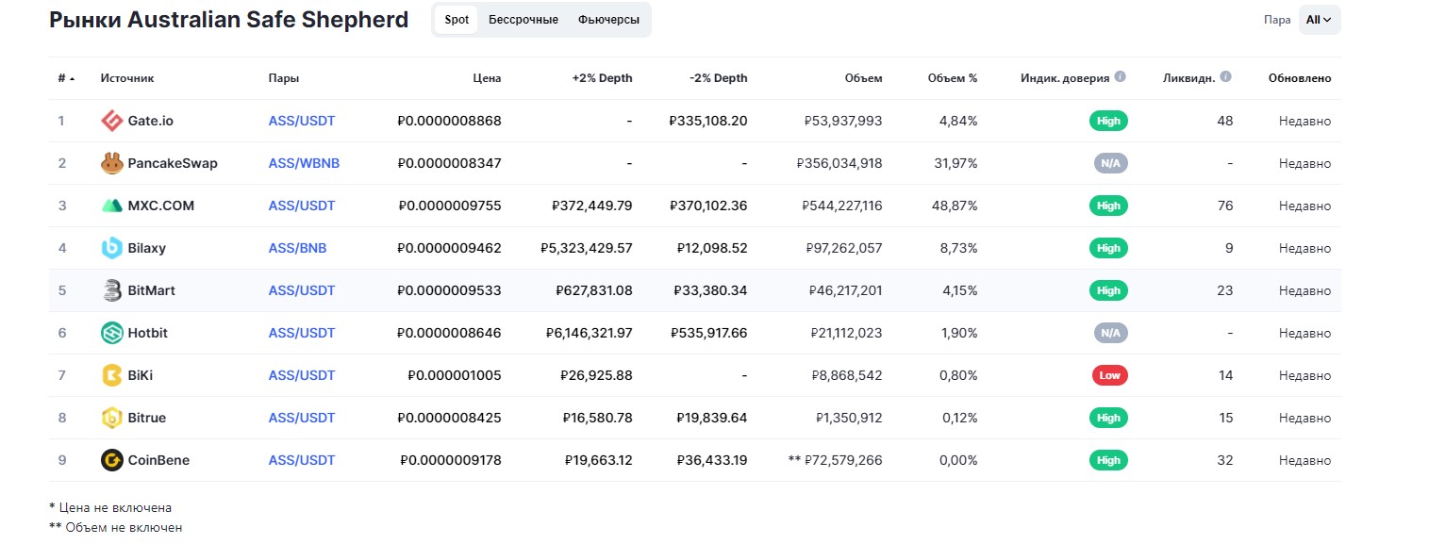Click Недавно in the Bitrue row
1429x544 pixels.
(1305, 418)
